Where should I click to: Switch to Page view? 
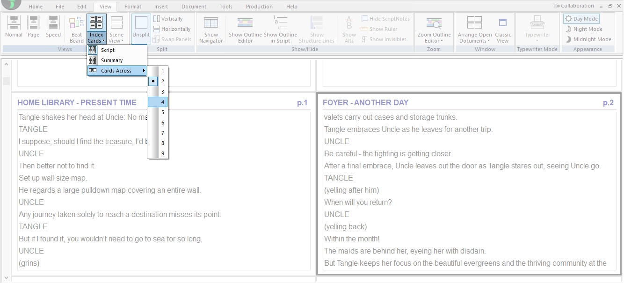33,28
